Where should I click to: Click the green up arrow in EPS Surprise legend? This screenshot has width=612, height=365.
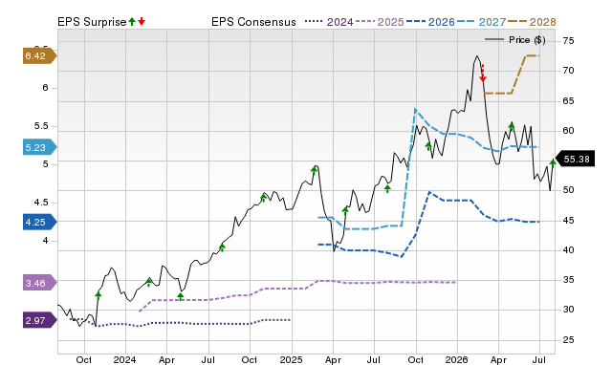point(132,21)
